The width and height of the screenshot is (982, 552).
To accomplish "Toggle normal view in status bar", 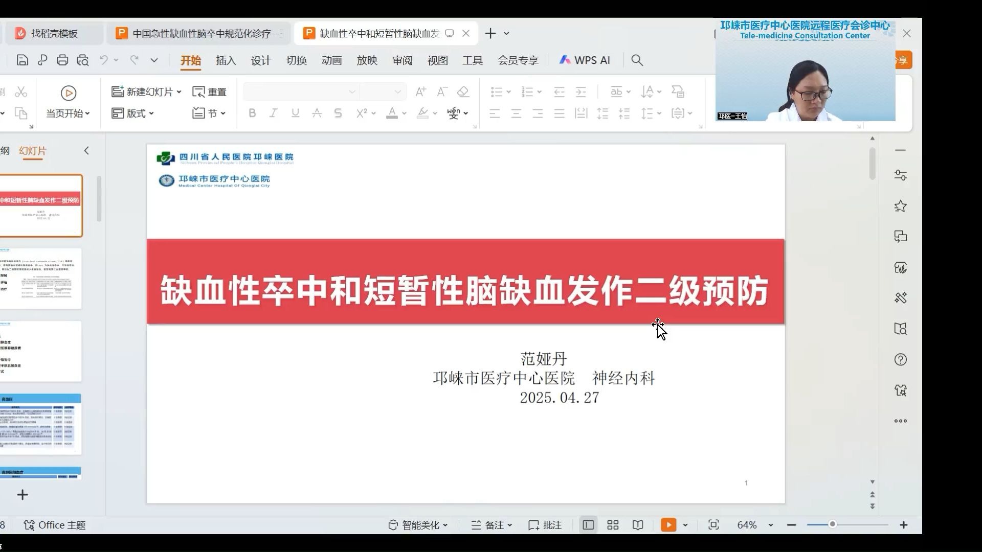I will (588, 525).
